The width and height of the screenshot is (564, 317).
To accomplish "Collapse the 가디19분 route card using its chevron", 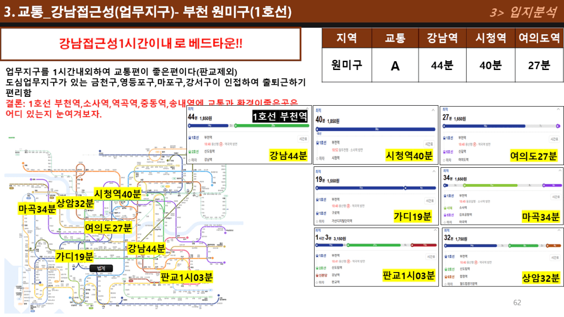I will pos(433,171).
